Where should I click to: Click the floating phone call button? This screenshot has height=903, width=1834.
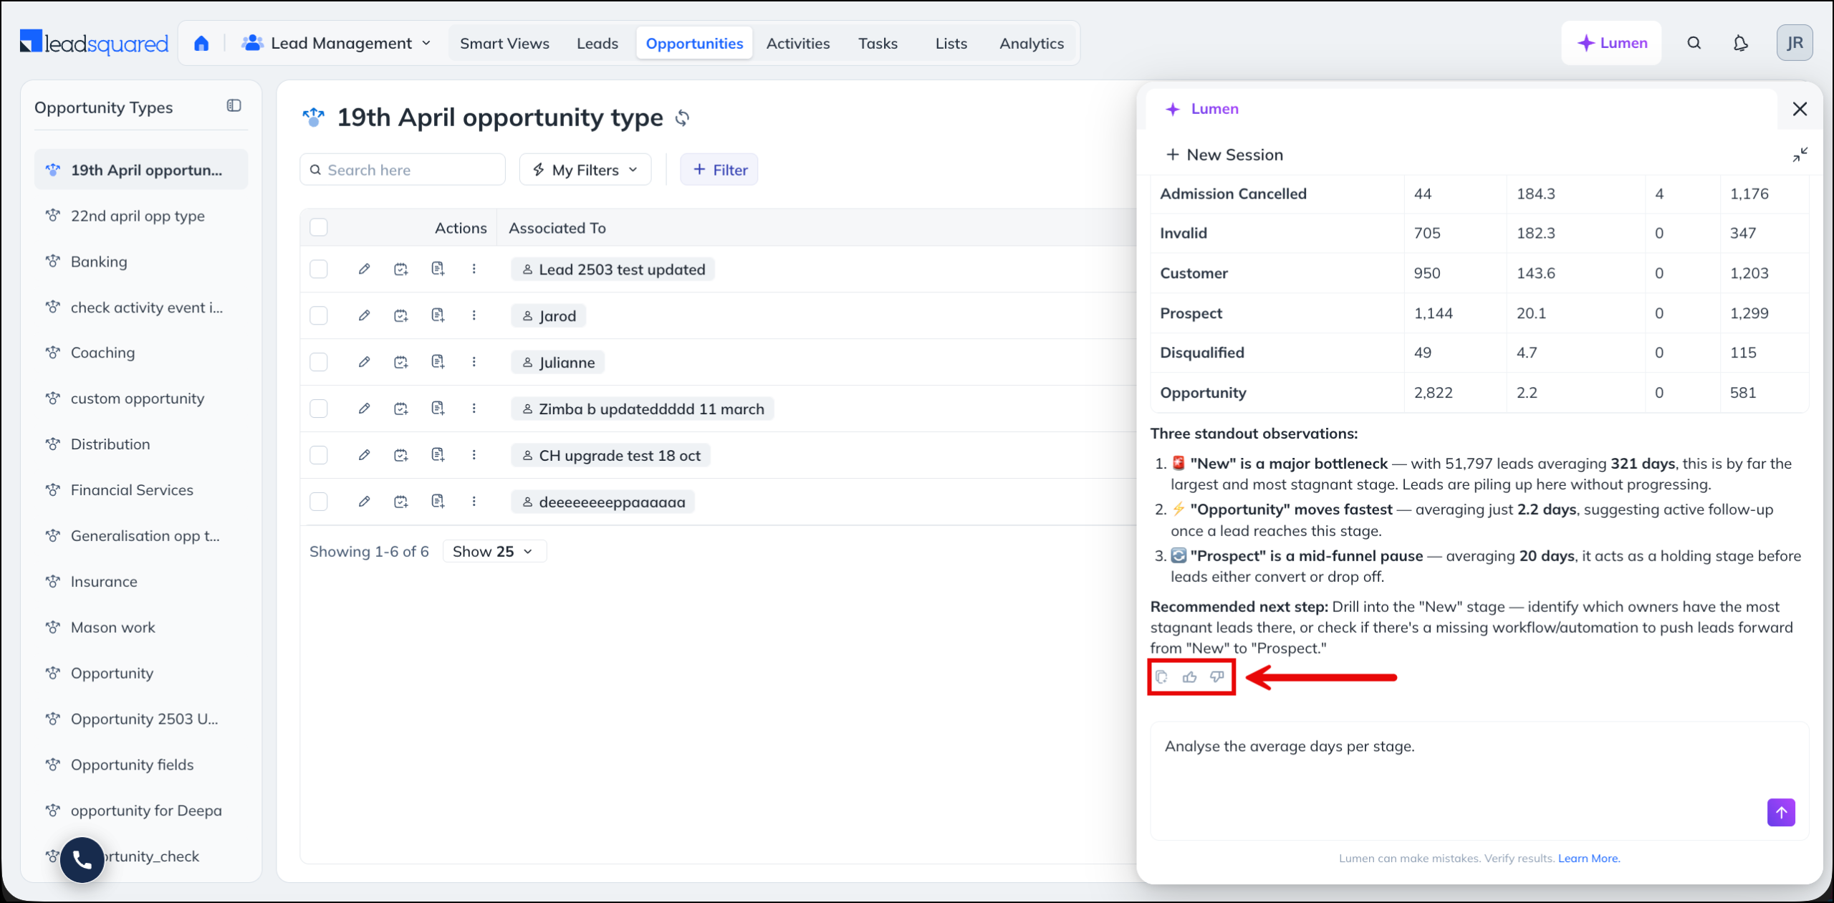(x=82, y=860)
